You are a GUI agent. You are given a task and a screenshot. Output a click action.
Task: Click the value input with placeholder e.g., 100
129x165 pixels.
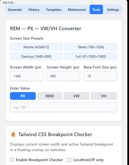[64, 107]
